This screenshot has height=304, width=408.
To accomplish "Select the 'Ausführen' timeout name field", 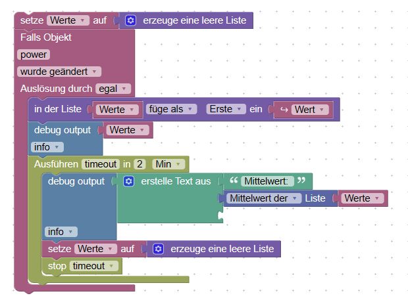I will (x=100, y=164).
